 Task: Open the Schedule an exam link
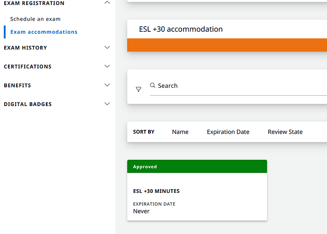[36, 19]
